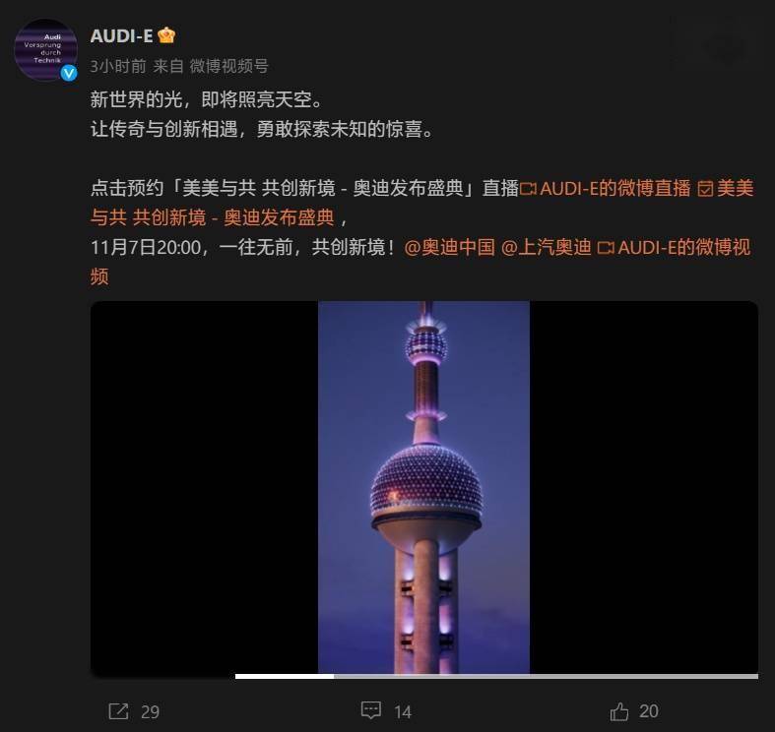775x732 pixels.
Task: Open the AUDI-E profile avatar
Action: click(45, 50)
